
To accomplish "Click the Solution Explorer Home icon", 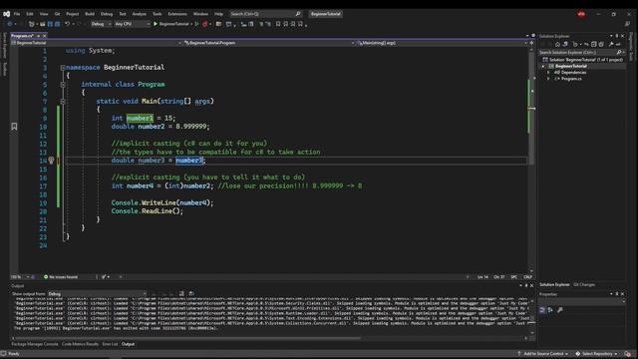I will [x=557, y=44].
